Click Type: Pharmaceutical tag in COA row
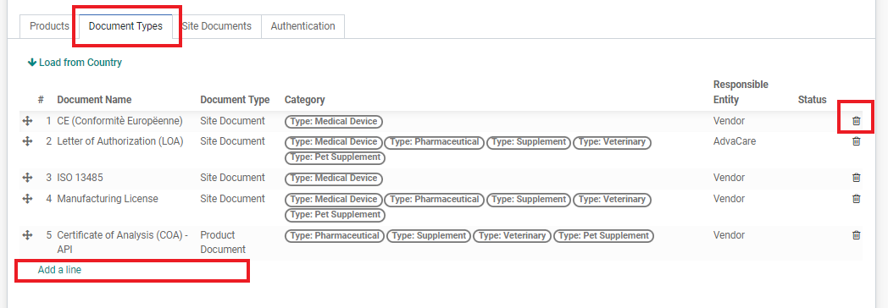Viewport: 888px width, 308px height. point(334,236)
